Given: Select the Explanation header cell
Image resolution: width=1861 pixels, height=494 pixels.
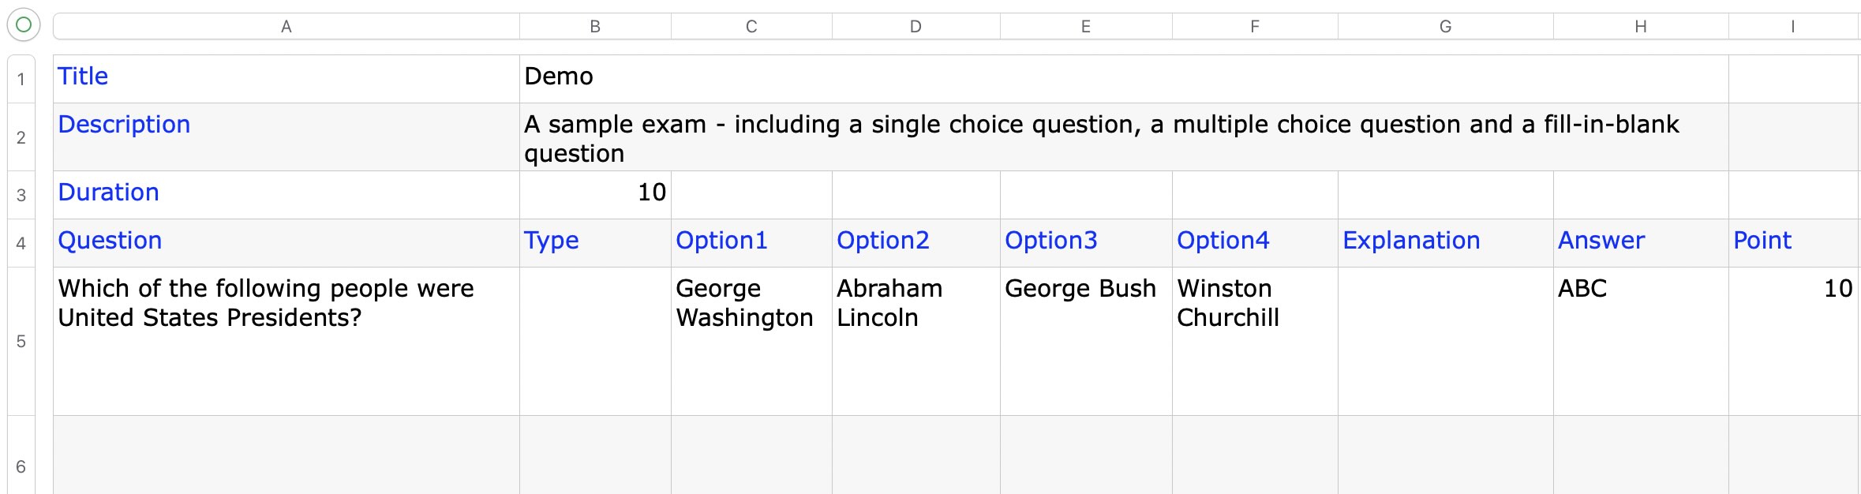Looking at the screenshot, I should (x=1444, y=241).
